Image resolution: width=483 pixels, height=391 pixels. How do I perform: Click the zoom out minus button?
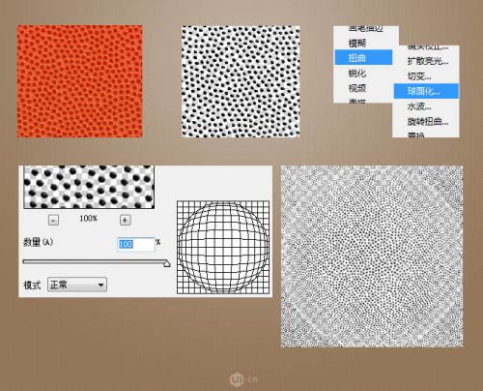point(53,220)
